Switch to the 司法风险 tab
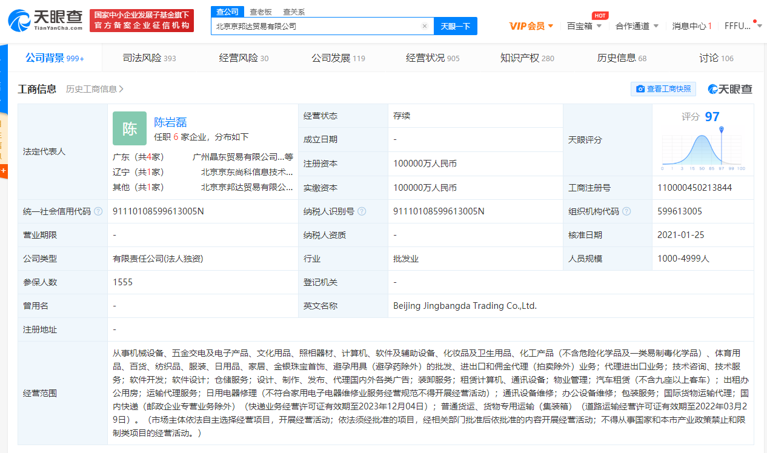Screen dimensions: 767x453 tap(149, 58)
